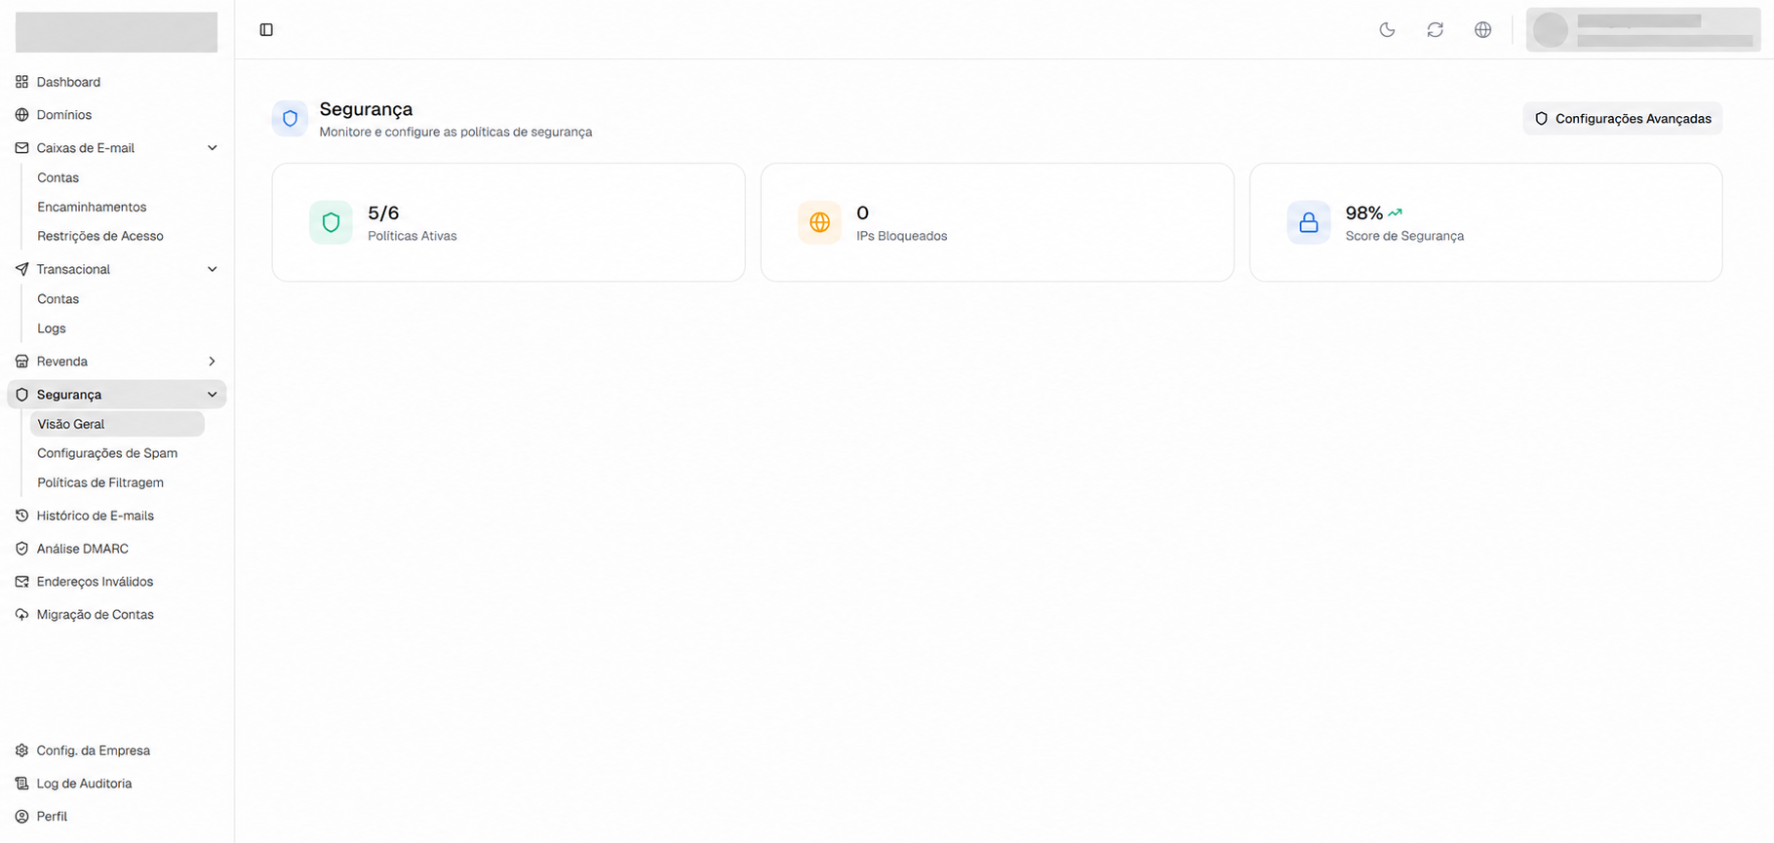Open language selector globe in the top bar
This screenshot has height=843, width=1774.
click(1482, 30)
